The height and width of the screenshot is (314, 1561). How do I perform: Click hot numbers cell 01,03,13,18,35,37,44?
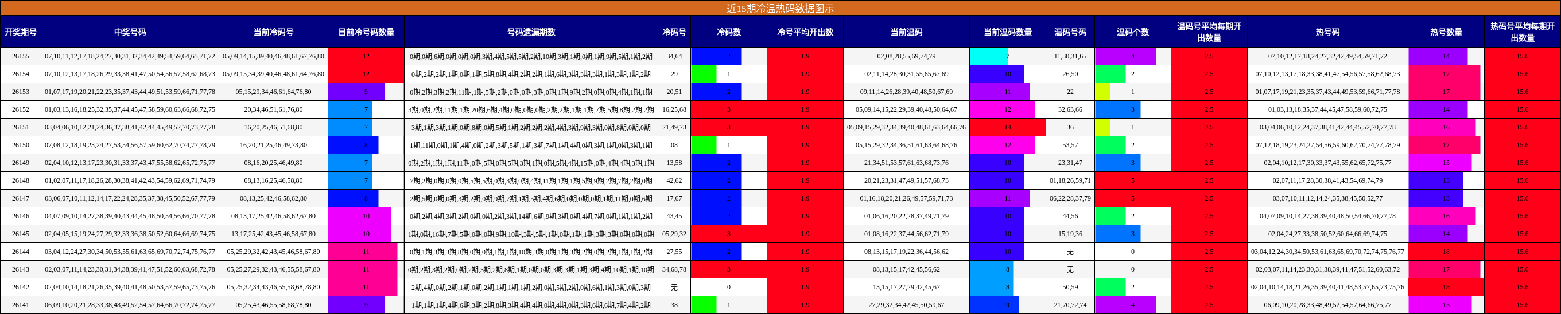[1327, 109]
